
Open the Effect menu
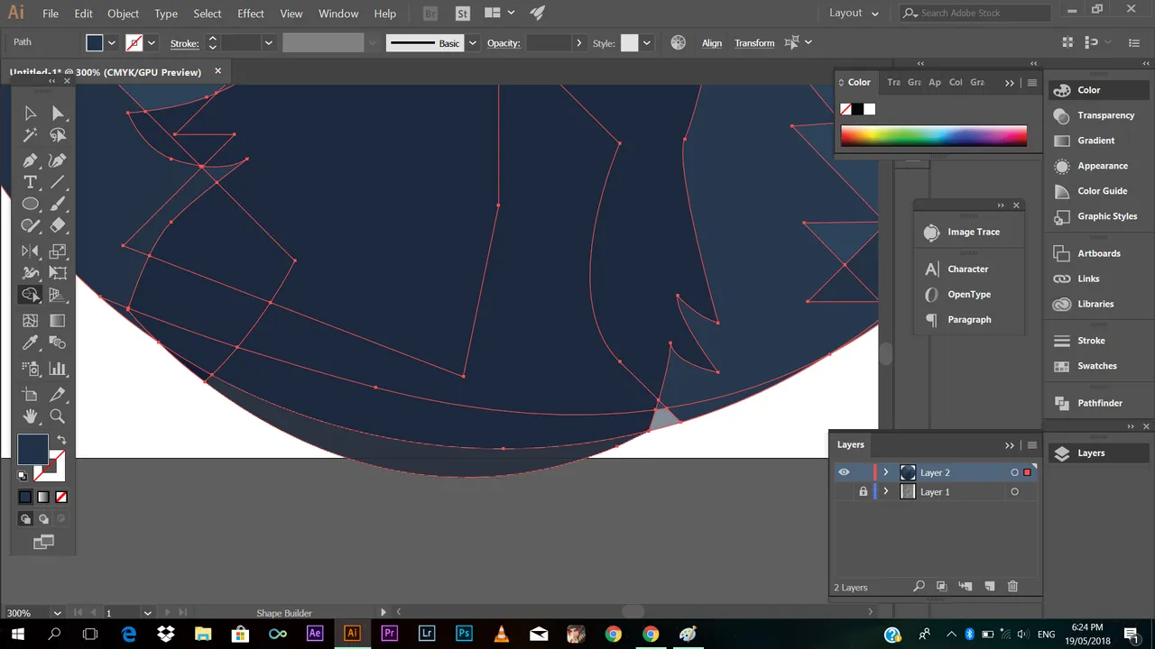click(251, 14)
